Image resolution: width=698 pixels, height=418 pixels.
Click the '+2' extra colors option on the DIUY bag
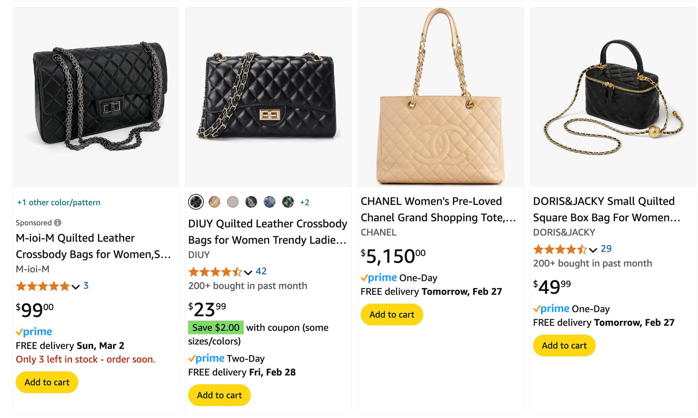pyautogui.click(x=305, y=202)
